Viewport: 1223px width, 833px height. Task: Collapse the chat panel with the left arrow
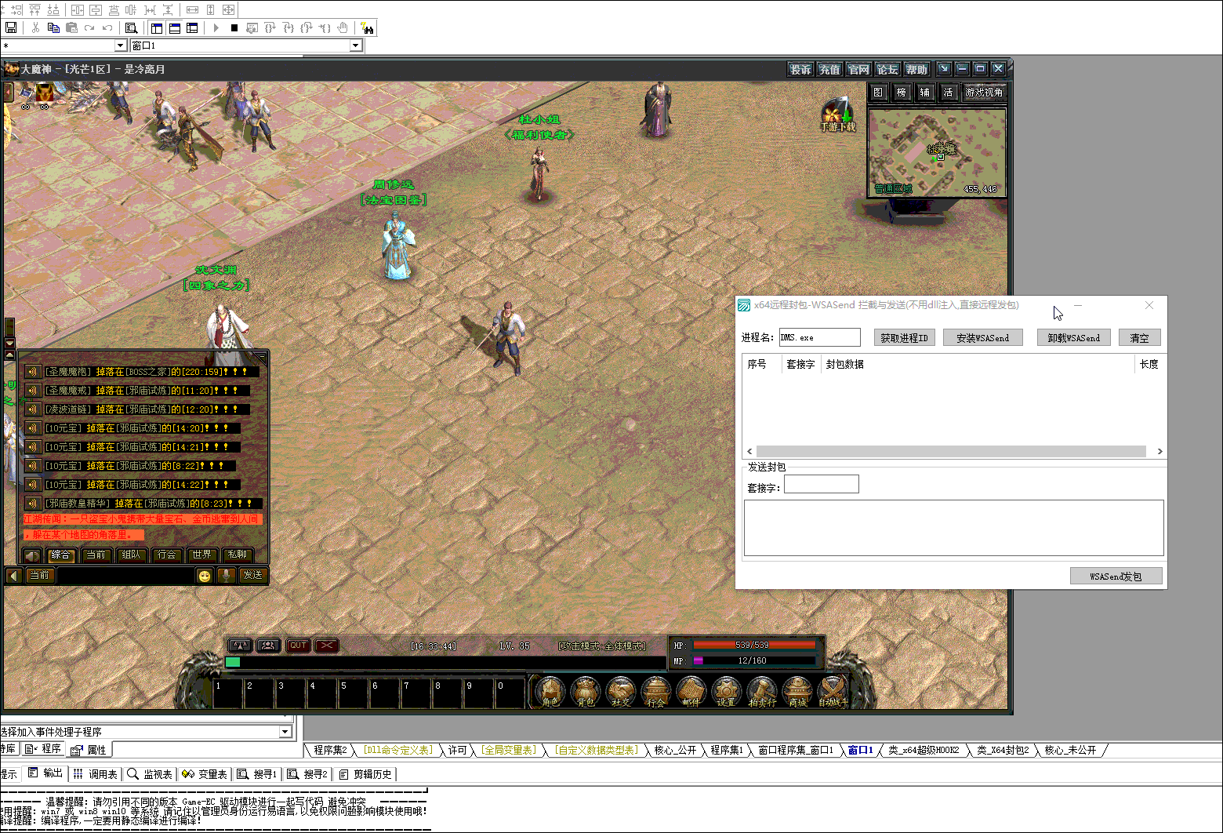(x=13, y=576)
